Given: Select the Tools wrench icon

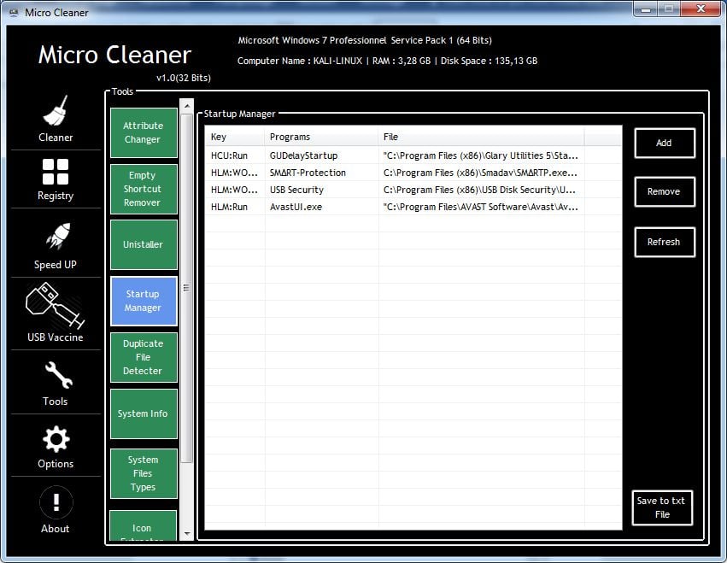Looking at the screenshot, I should click(x=58, y=375).
